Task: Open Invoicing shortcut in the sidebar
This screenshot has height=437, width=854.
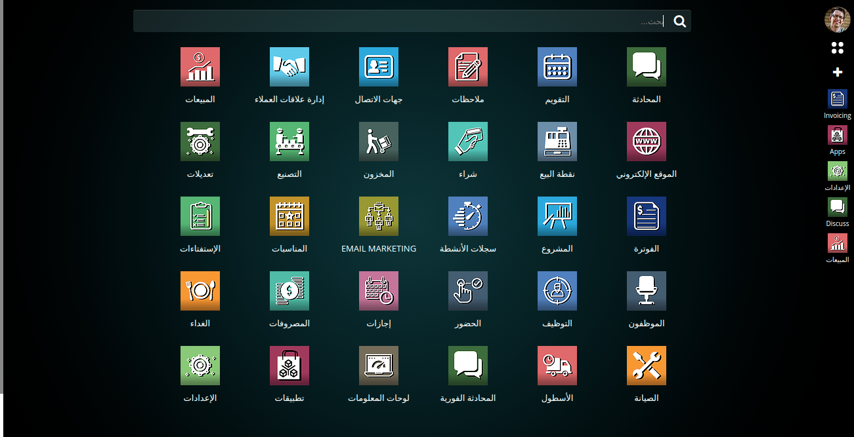Action: click(837, 100)
